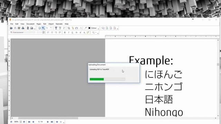Click the 'Uploading PDF to TransPDF' message
Image resolution: width=221 pixels, height=124 pixels.
click(99, 70)
